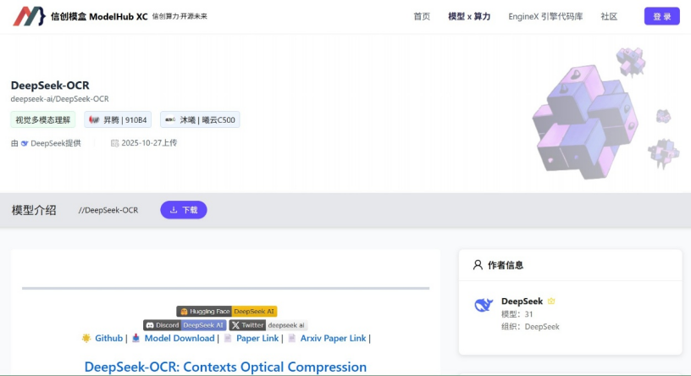Click the 模型介绍 tab heading

pyautogui.click(x=34, y=210)
